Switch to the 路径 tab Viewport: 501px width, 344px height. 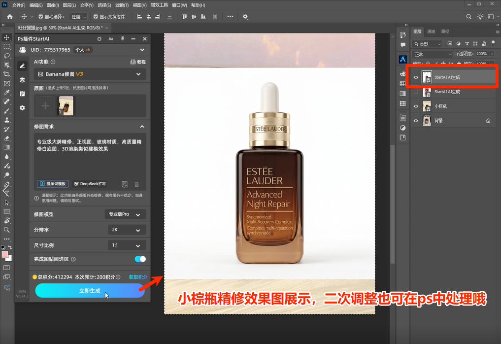[445, 32]
